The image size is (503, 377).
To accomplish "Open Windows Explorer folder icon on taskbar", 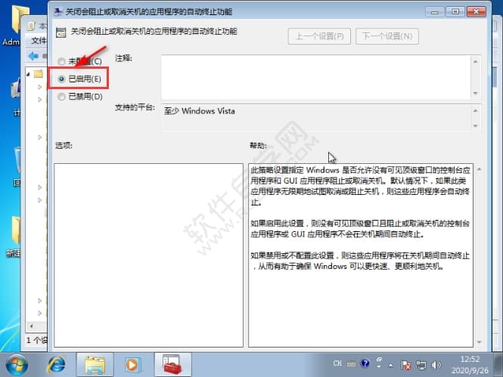I will click(95, 365).
